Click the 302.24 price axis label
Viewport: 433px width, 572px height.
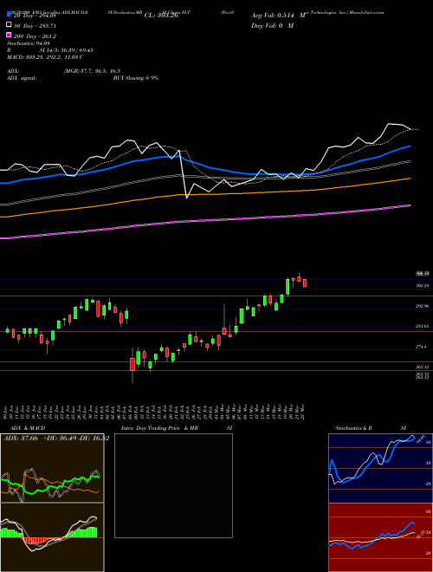pyautogui.click(x=423, y=286)
